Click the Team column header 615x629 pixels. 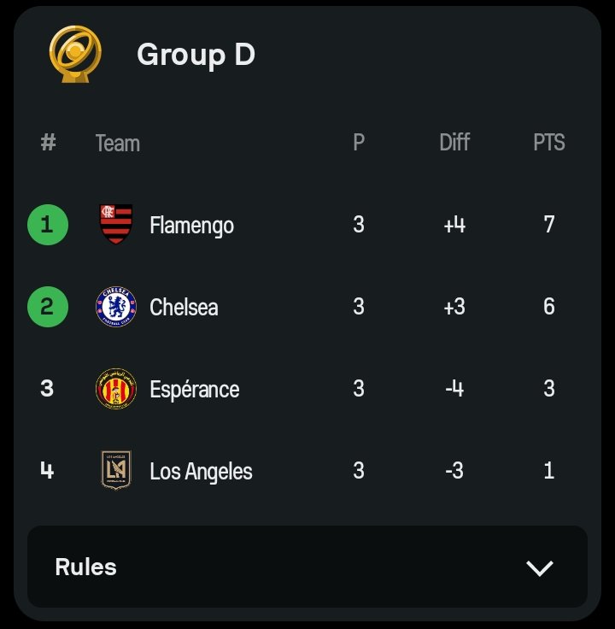[118, 144]
